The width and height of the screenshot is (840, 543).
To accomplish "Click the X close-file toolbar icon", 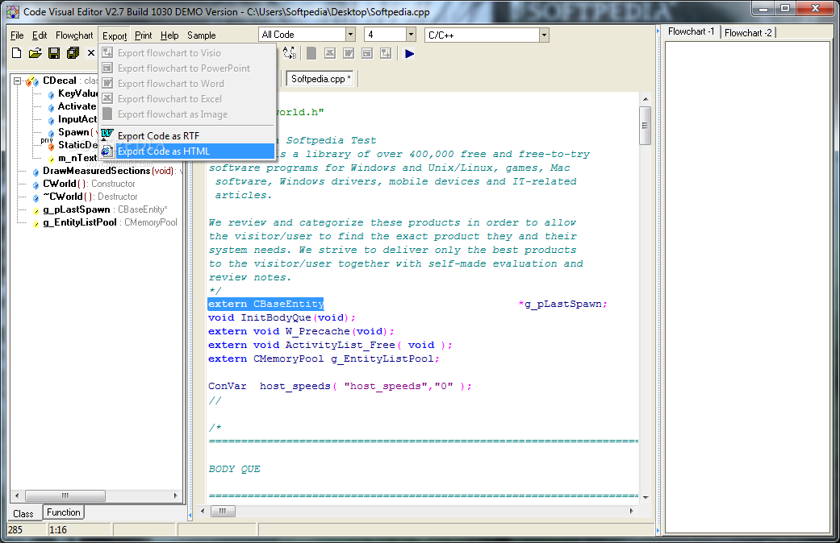I will tap(91, 53).
